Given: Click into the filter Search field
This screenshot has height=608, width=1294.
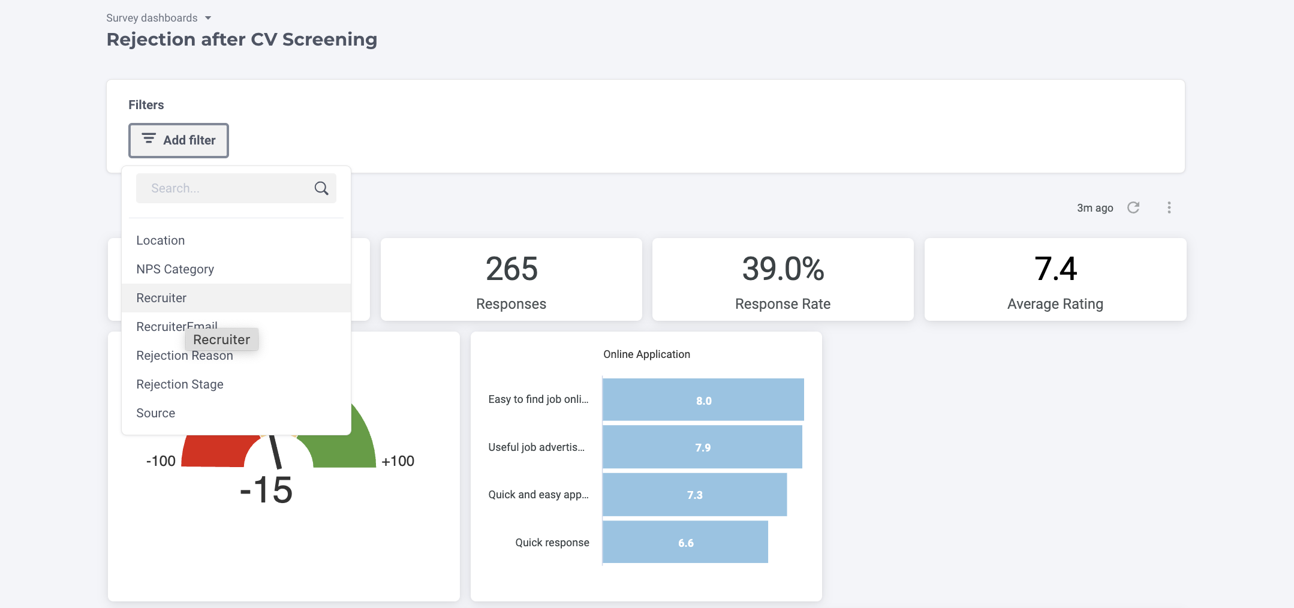Looking at the screenshot, I should (236, 188).
